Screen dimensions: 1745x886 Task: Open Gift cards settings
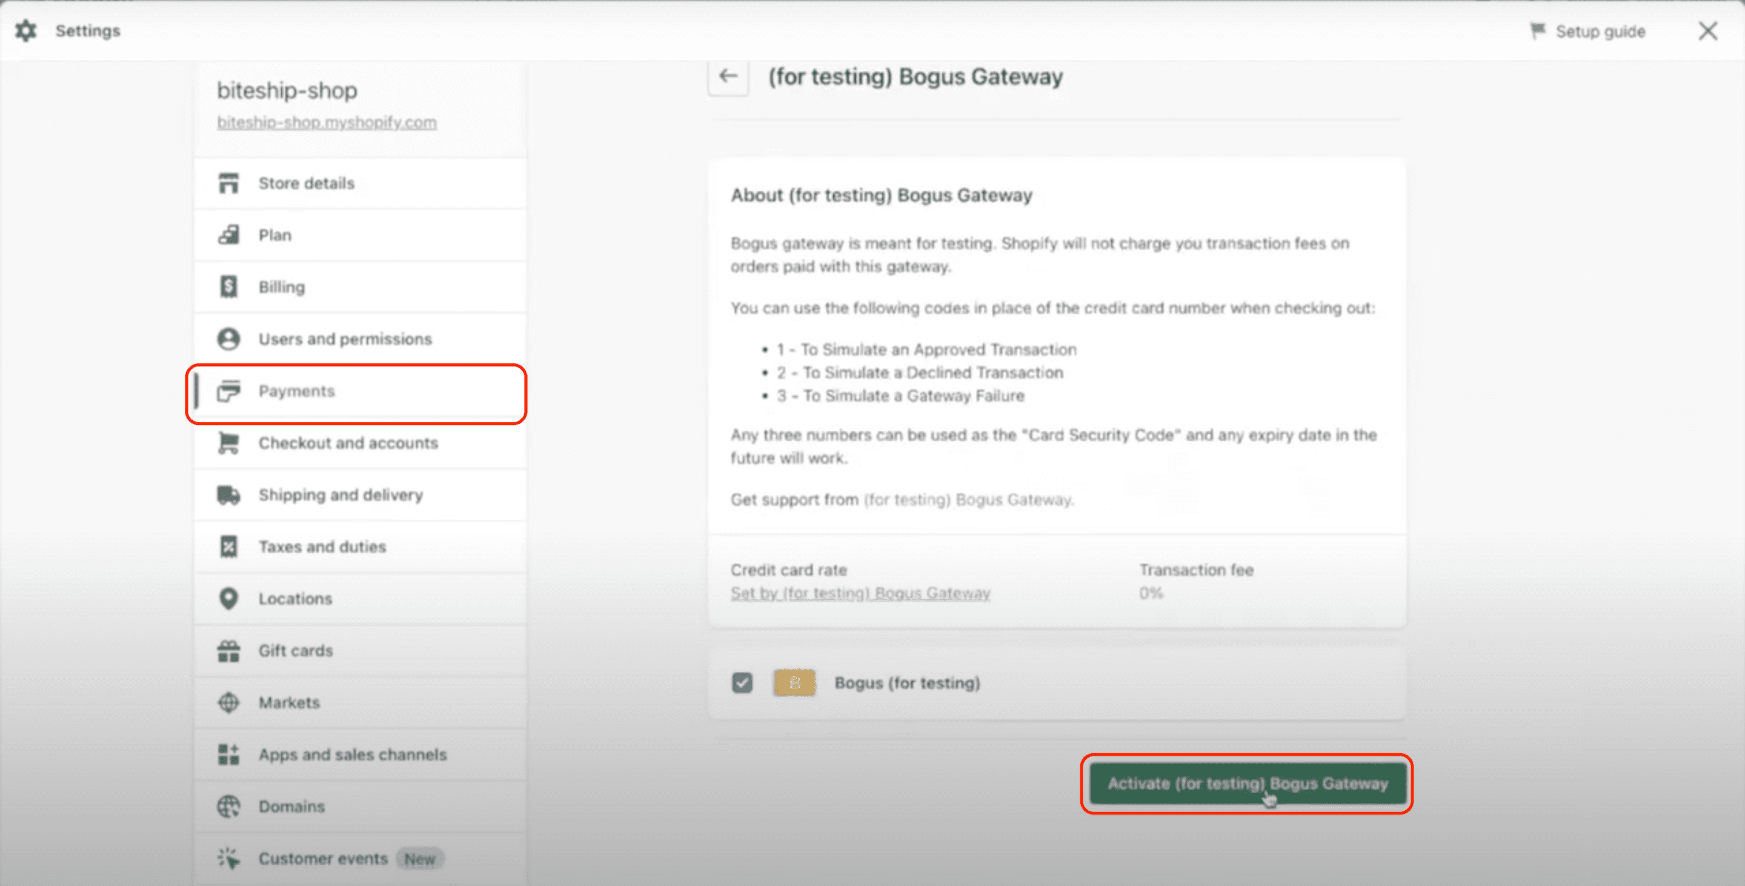click(x=360, y=651)
